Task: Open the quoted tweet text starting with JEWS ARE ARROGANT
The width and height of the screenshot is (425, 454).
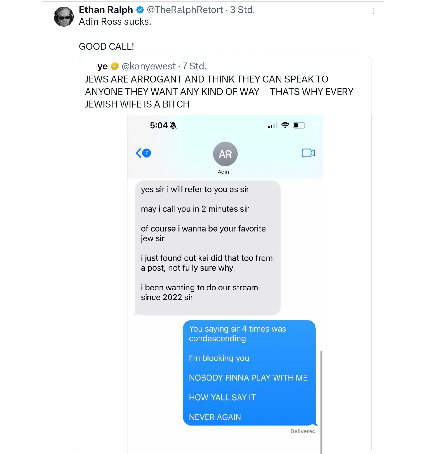Action: click(219, 92)
